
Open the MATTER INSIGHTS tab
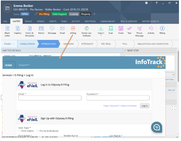[150, 21]
